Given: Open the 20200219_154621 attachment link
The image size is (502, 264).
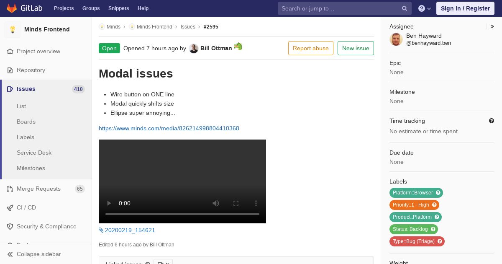Looking at the screenshot, I should click(127, 230).
